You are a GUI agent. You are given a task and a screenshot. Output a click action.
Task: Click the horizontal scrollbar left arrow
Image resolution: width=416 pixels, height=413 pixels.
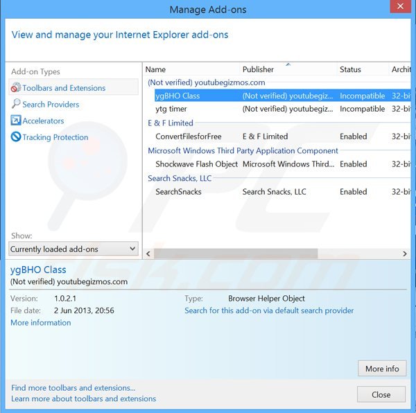(148, 254)
